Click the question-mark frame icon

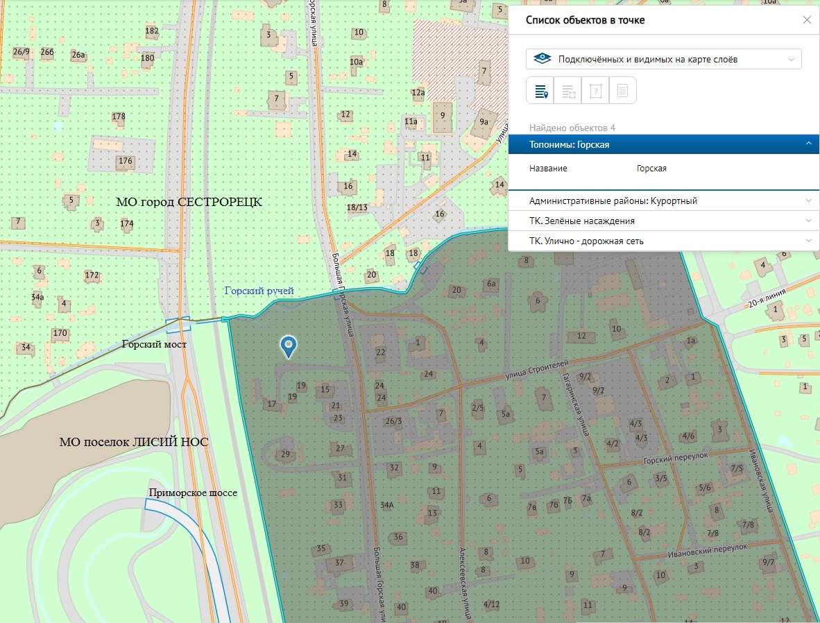(595, 91)
